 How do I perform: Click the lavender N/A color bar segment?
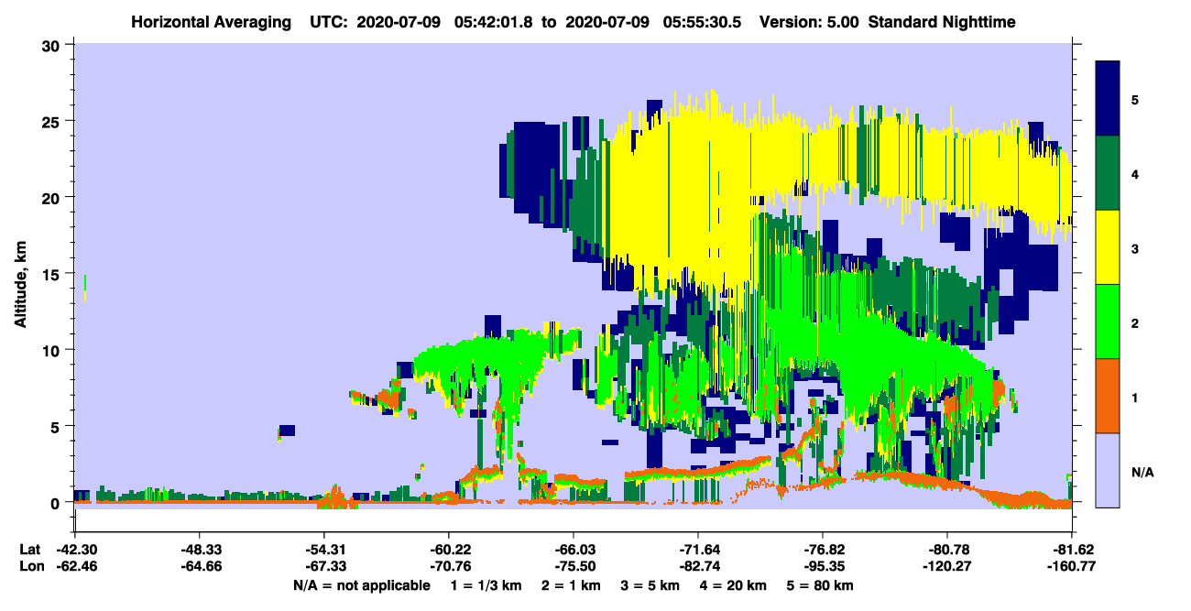(1108, 469)
